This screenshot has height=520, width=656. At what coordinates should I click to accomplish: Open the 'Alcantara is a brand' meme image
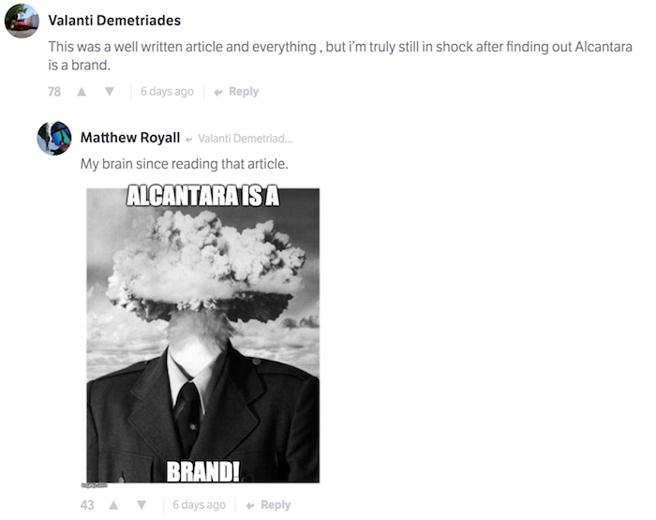pos(203,335)
